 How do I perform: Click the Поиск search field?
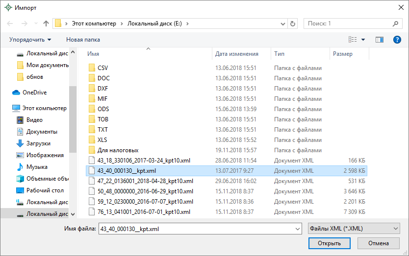point(348,23)
